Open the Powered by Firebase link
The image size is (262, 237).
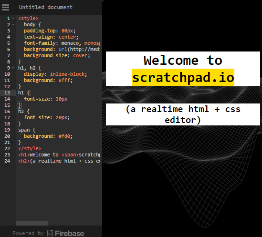(x=48, y=233)
